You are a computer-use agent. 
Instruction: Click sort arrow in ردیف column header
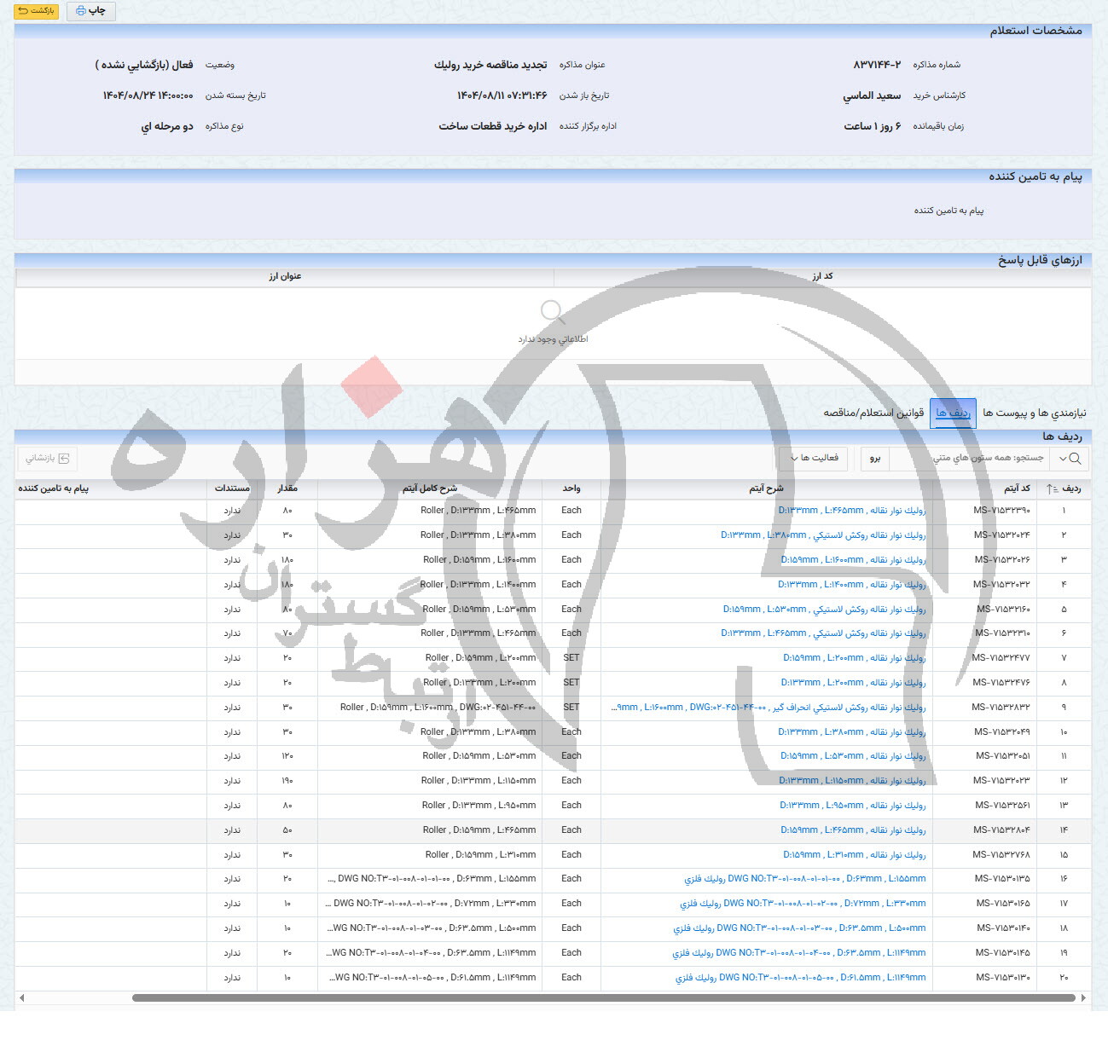pyautogui.click(x=1051, y=489)
